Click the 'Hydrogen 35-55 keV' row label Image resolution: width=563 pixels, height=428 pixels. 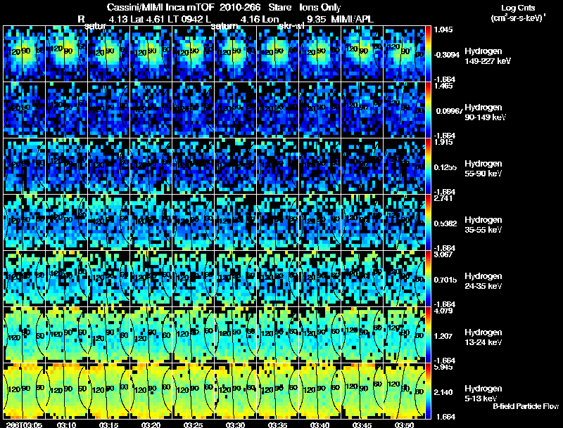pos(483,225)
